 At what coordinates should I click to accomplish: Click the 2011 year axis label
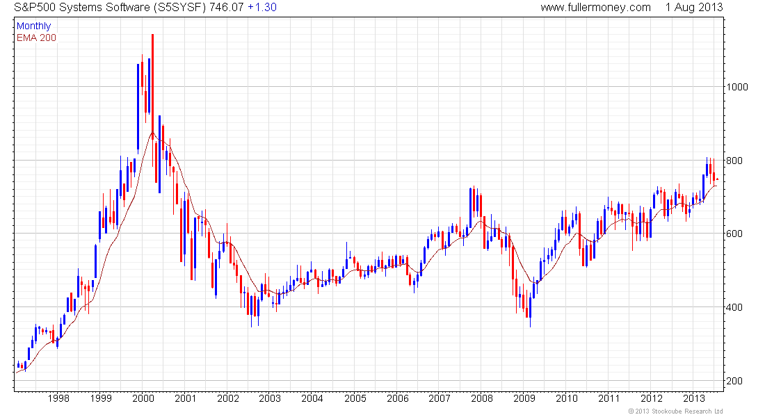tap(609, 398)
